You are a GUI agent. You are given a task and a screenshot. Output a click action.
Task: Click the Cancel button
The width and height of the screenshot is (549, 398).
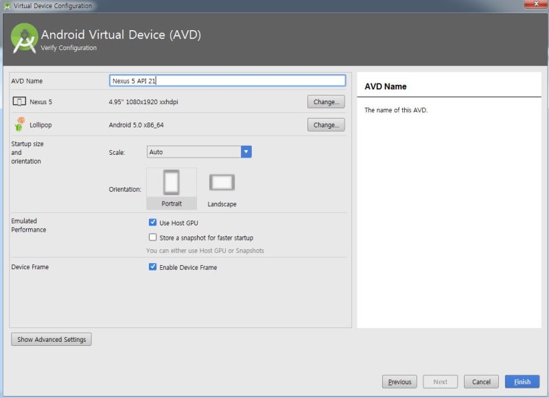481,382
